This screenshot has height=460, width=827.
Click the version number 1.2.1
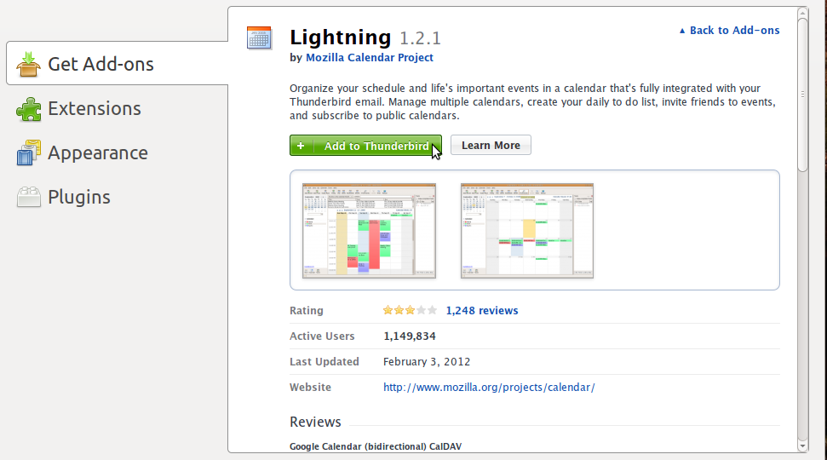tap(420, 38)
